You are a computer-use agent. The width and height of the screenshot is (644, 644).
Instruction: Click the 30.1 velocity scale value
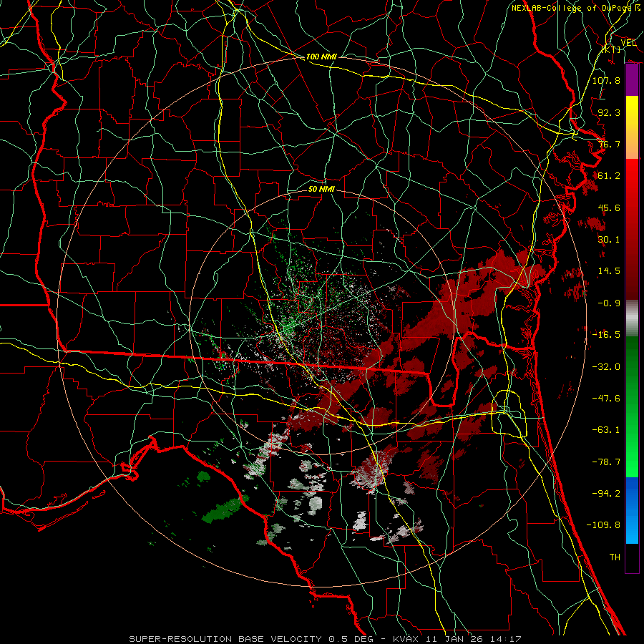(609, 240)
